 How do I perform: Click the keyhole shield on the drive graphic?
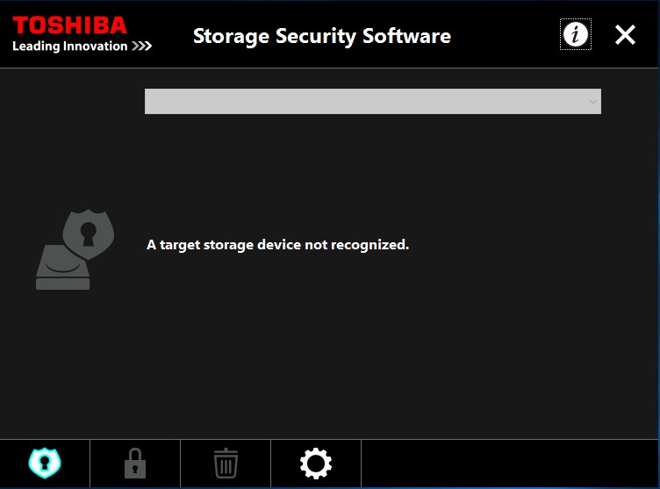89,234
